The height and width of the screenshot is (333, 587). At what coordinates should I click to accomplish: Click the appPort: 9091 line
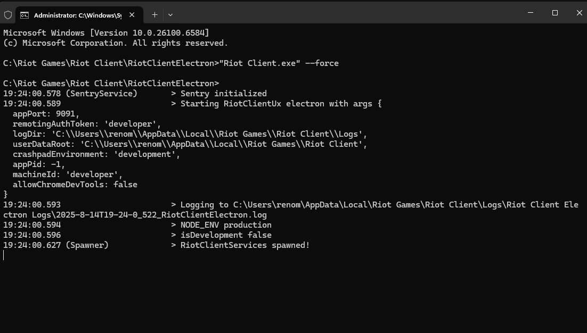46,114
